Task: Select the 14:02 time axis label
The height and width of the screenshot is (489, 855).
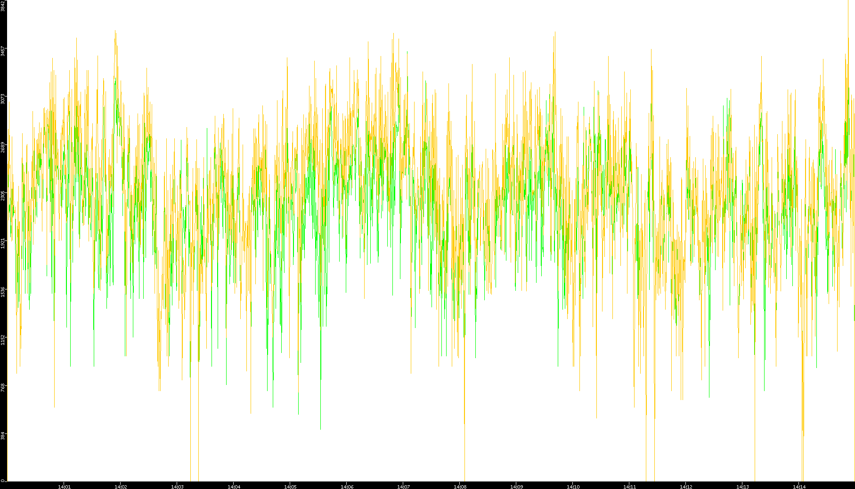Action: (x=121, y=487)
